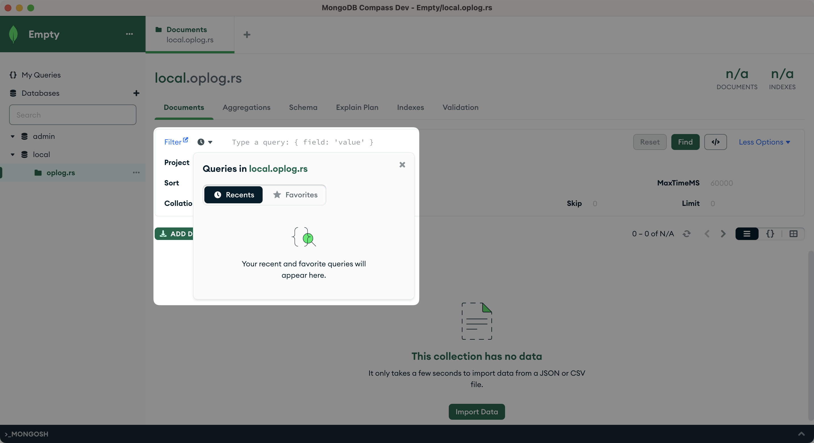Collapse the admin database tree
The width and height of the screenshot is (814, 443).
[x=13, y=136]
